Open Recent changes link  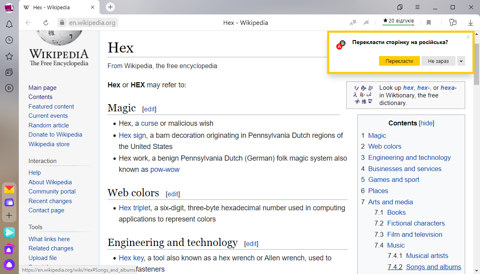50,201
